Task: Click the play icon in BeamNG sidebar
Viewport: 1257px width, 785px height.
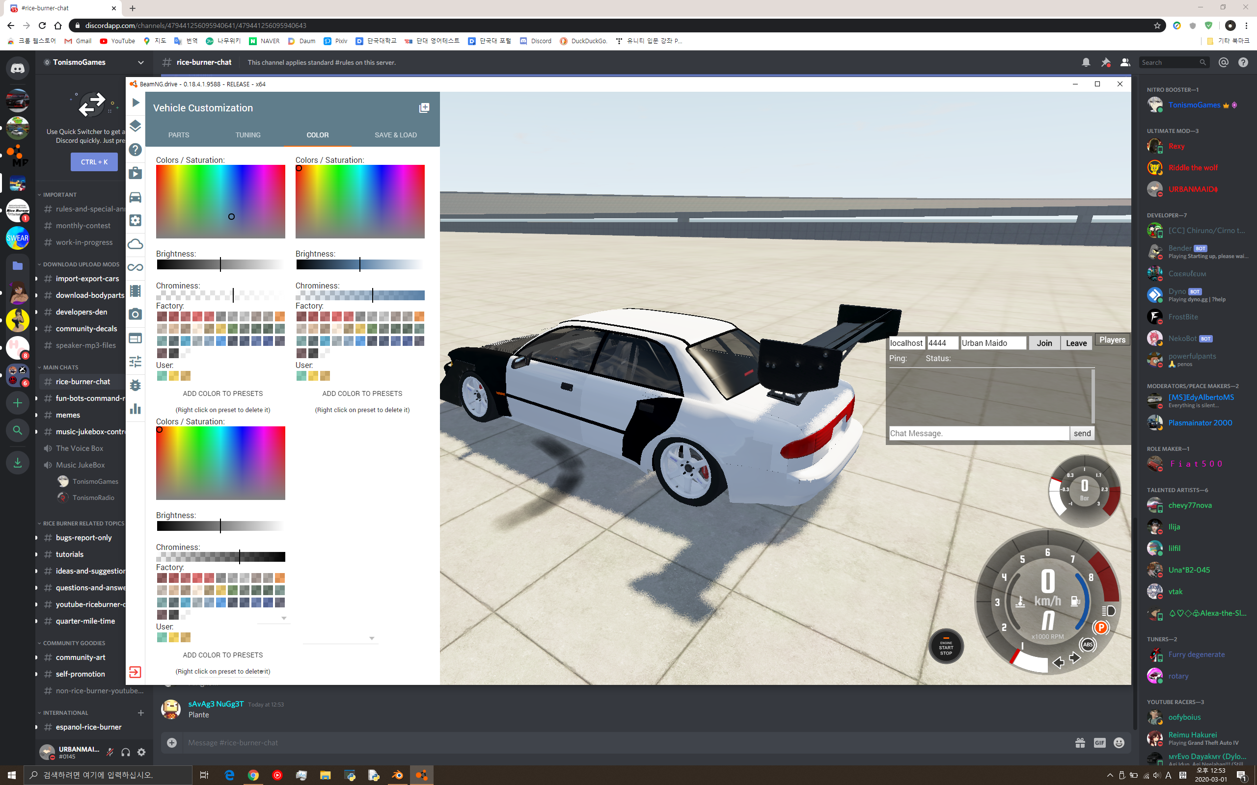Action: tap(135, 103)
